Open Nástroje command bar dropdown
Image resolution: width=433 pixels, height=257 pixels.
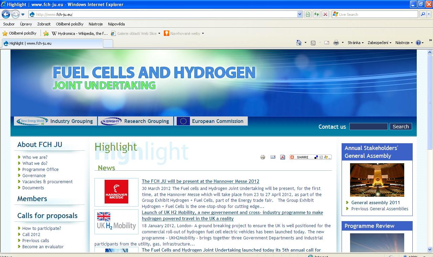point(404,43)
